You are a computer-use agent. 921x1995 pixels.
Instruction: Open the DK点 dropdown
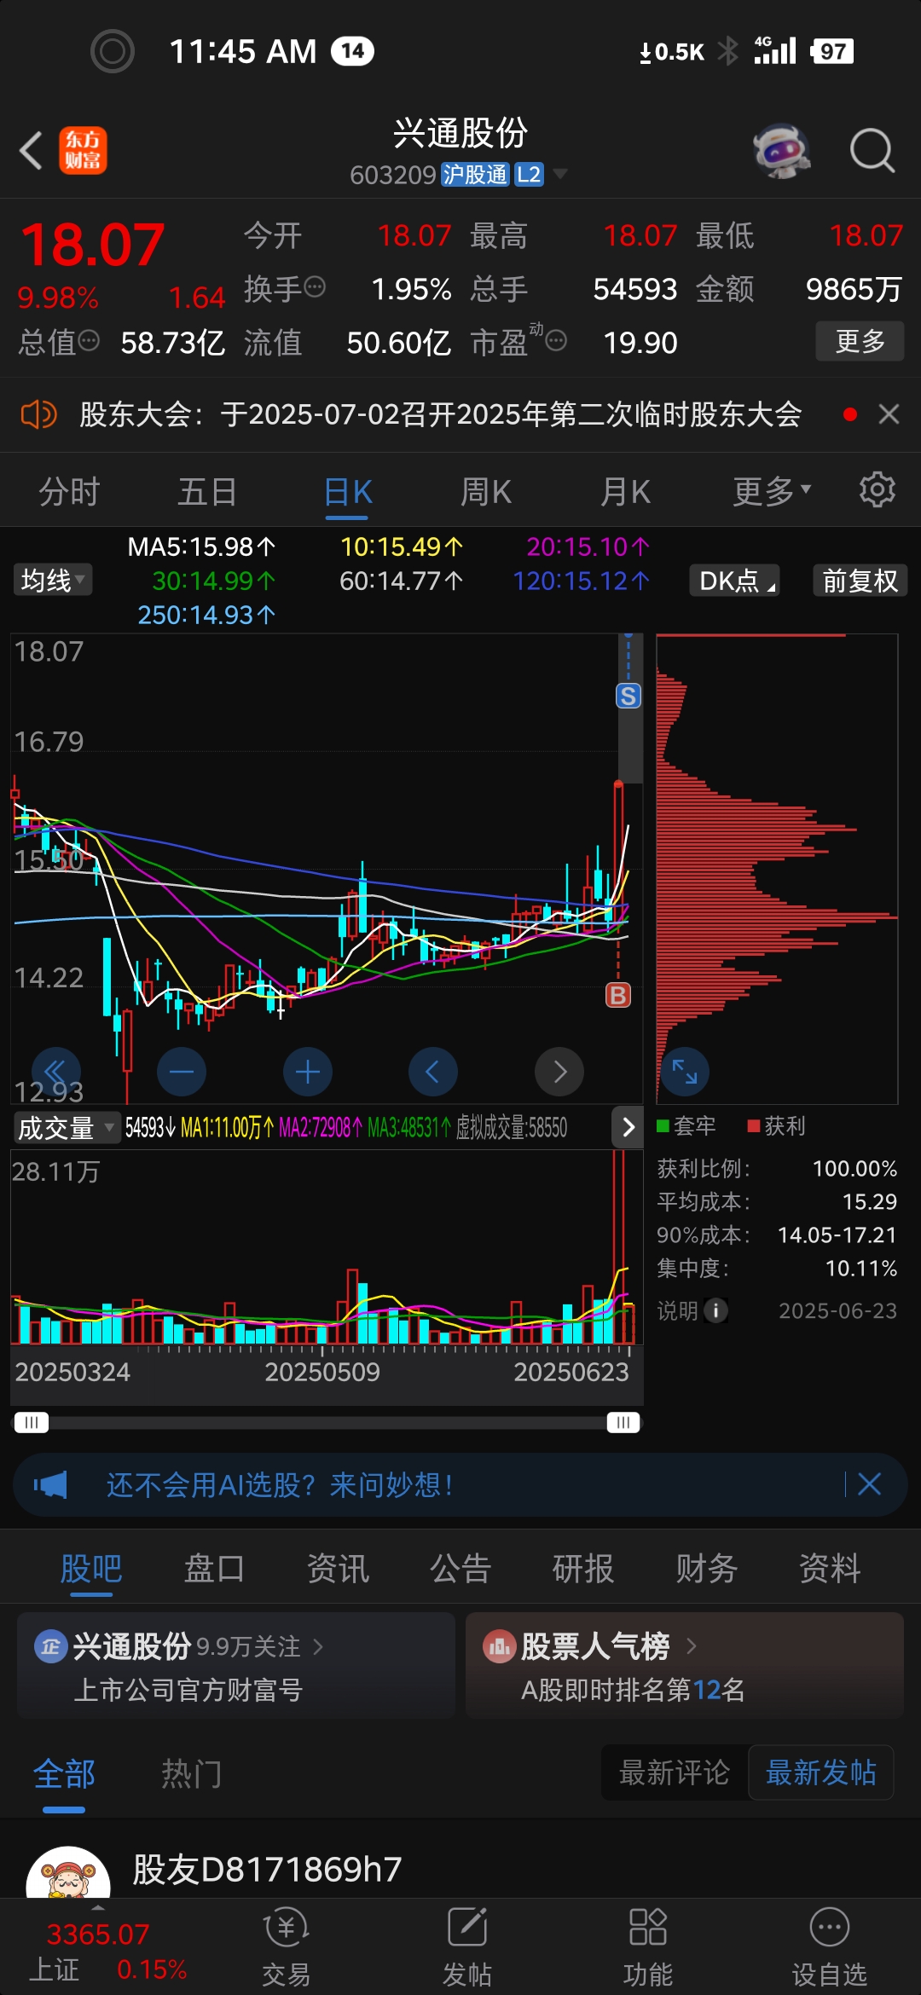[735, 581]
